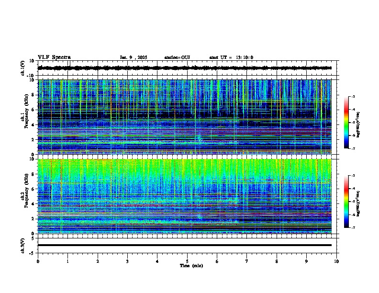The height and width of the screenshot is (293, 379).
Task: Click the ch.2 spectrogram color bar
Action: (346, 202)
